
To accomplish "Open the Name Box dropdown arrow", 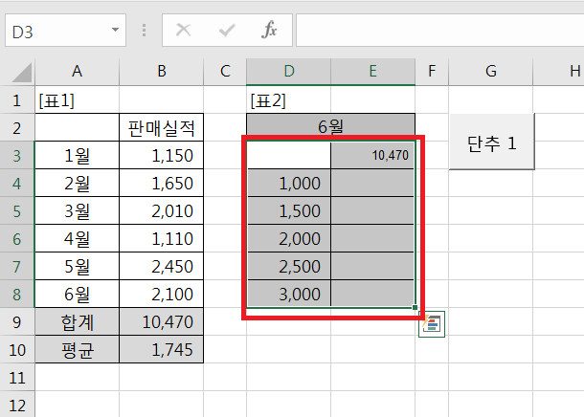I will pos(116,31).
